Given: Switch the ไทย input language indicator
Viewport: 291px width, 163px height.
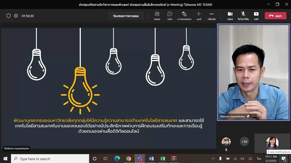Looking at the screenshot, I should [x=259, y=159].
